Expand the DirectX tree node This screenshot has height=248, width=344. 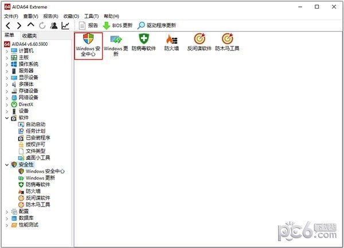[x=7, y=105]
